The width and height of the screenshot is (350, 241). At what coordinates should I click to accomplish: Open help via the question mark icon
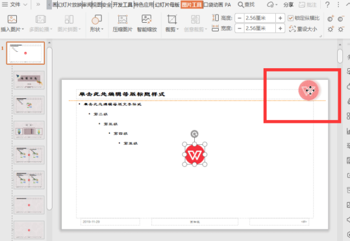click(x=327, y=5)
